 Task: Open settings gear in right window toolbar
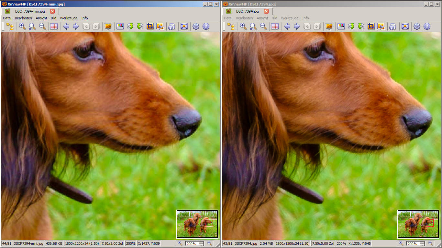(417, 26)
